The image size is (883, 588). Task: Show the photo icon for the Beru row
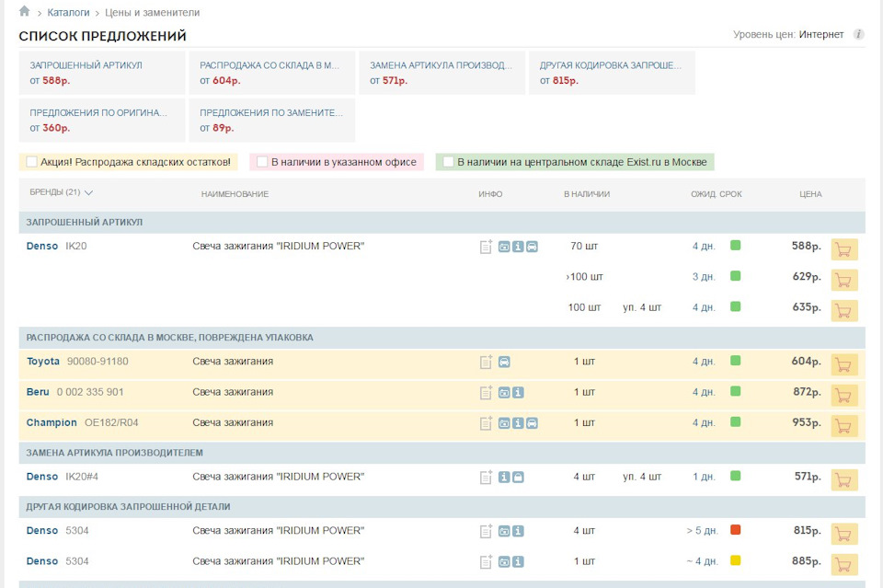pyautogui.click(x=504, y=393)
